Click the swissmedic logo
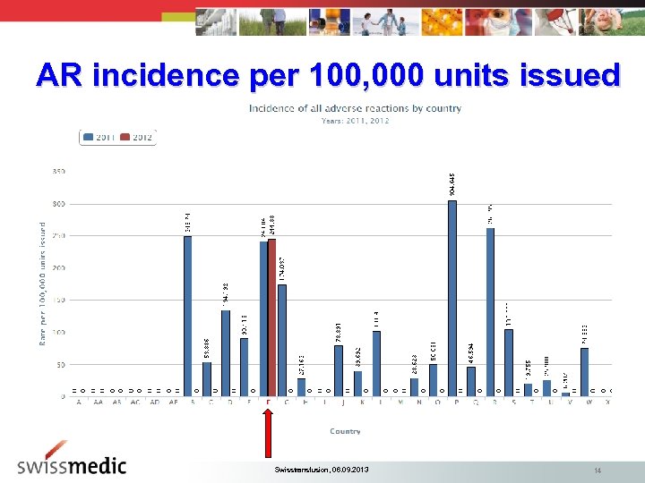 click(x=71, y=459)
